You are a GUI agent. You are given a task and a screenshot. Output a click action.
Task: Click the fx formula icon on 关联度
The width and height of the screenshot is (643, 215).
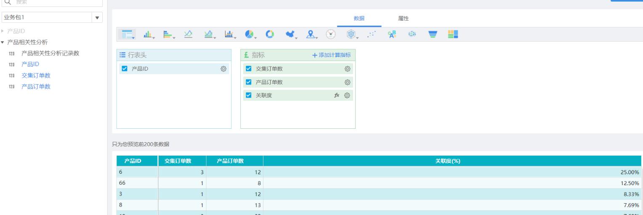click(337, 96)
